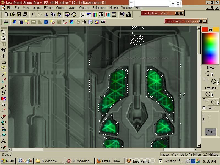Switch to BC Modding taskbar window

pyautogui.click(x=80, y=161)
